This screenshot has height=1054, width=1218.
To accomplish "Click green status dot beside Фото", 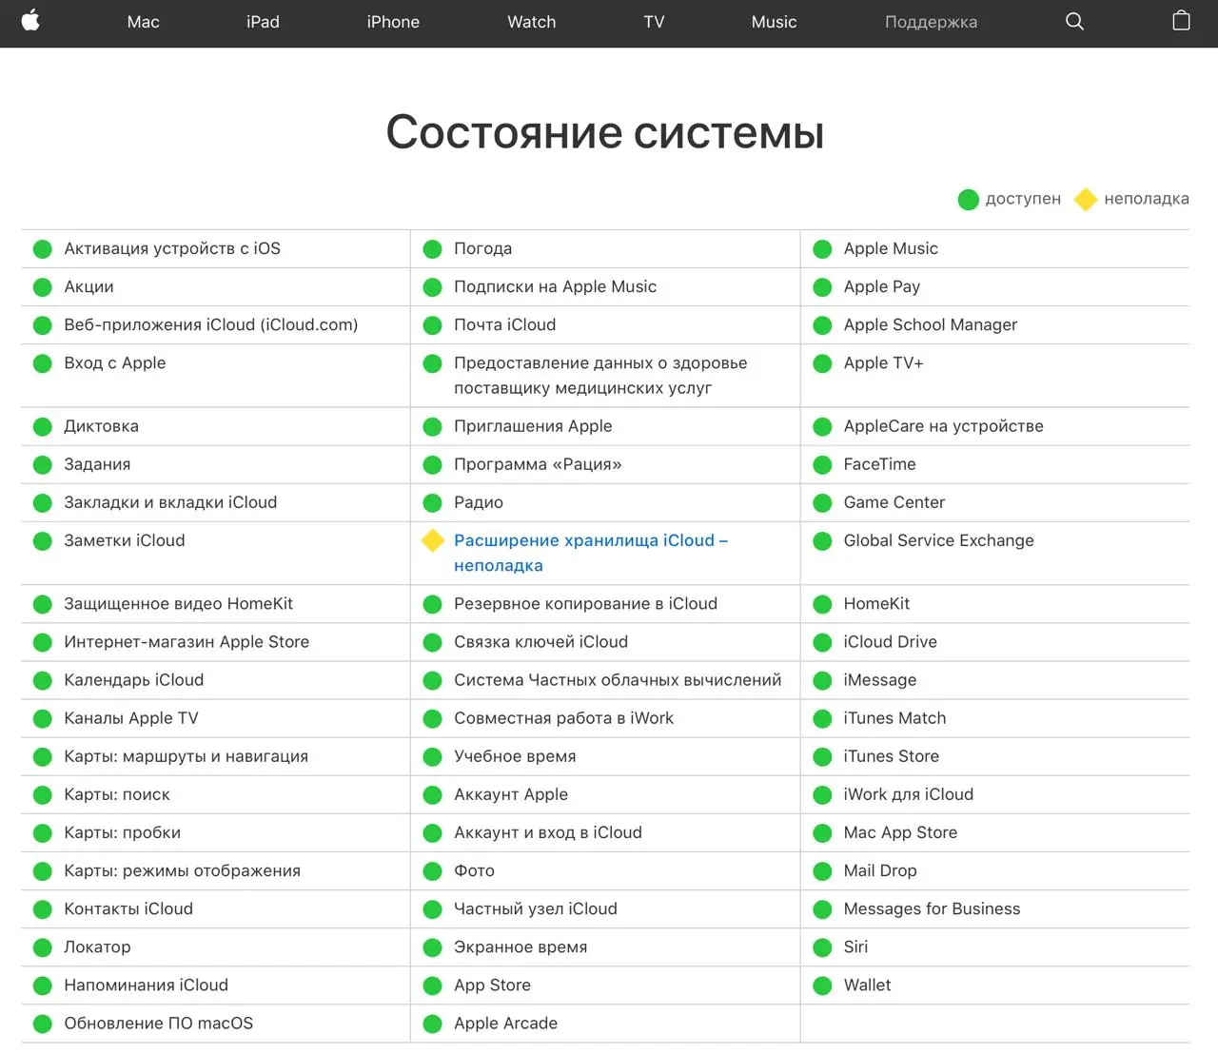I will point(432,871).
